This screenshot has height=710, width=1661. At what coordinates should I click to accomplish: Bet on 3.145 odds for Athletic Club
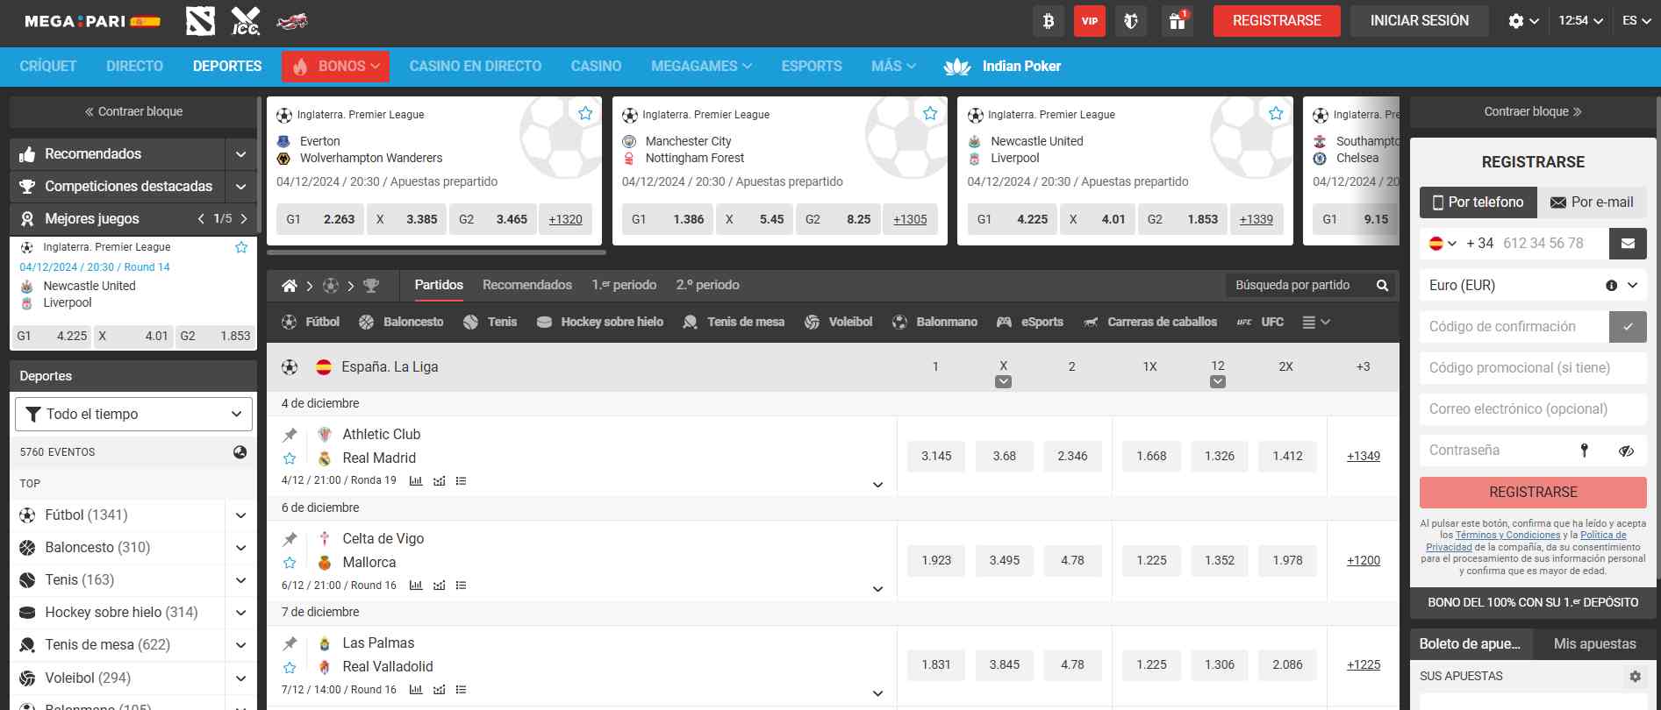click(936, 457)
